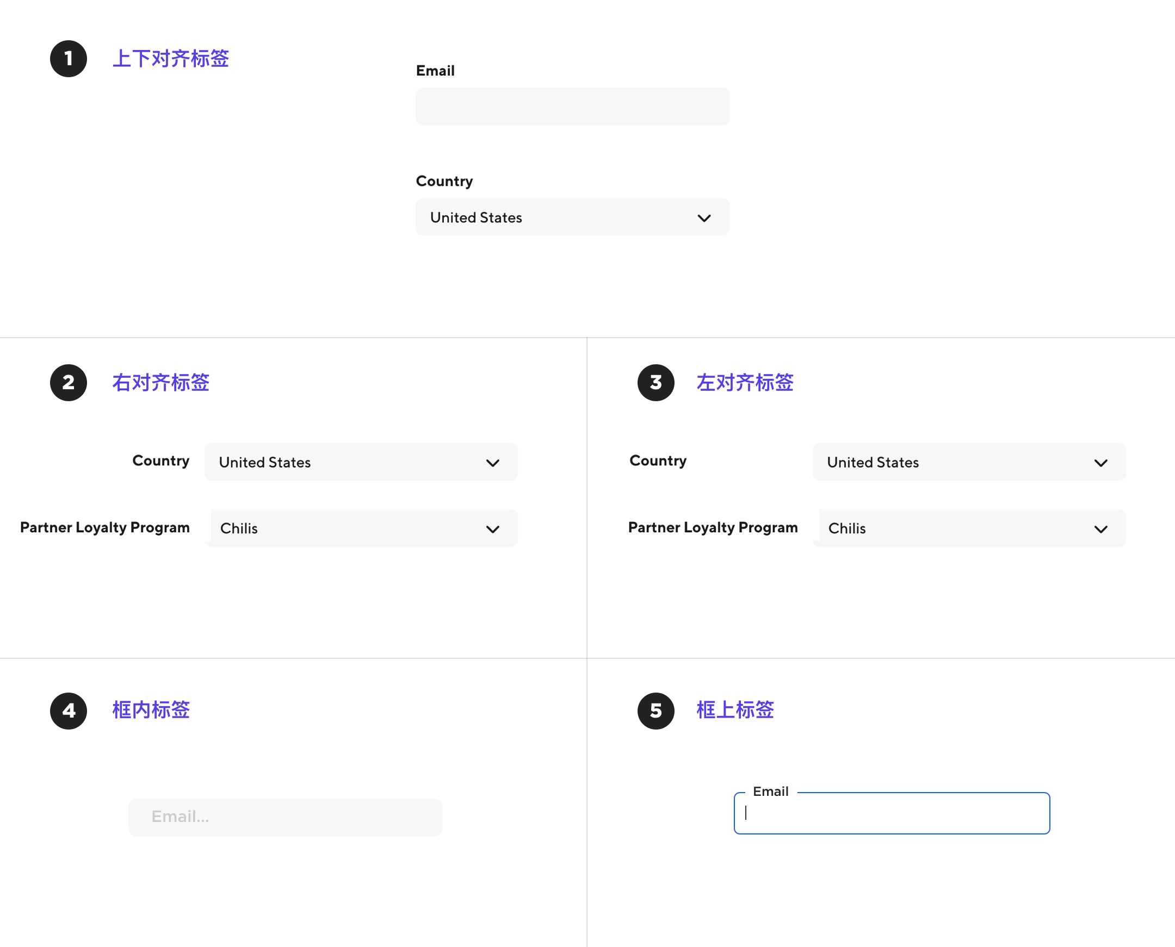The width and height of the screenshot is (1175, 947).
Task: Focus the blue-outlined Email input field
Action: (x=891, y=814)
